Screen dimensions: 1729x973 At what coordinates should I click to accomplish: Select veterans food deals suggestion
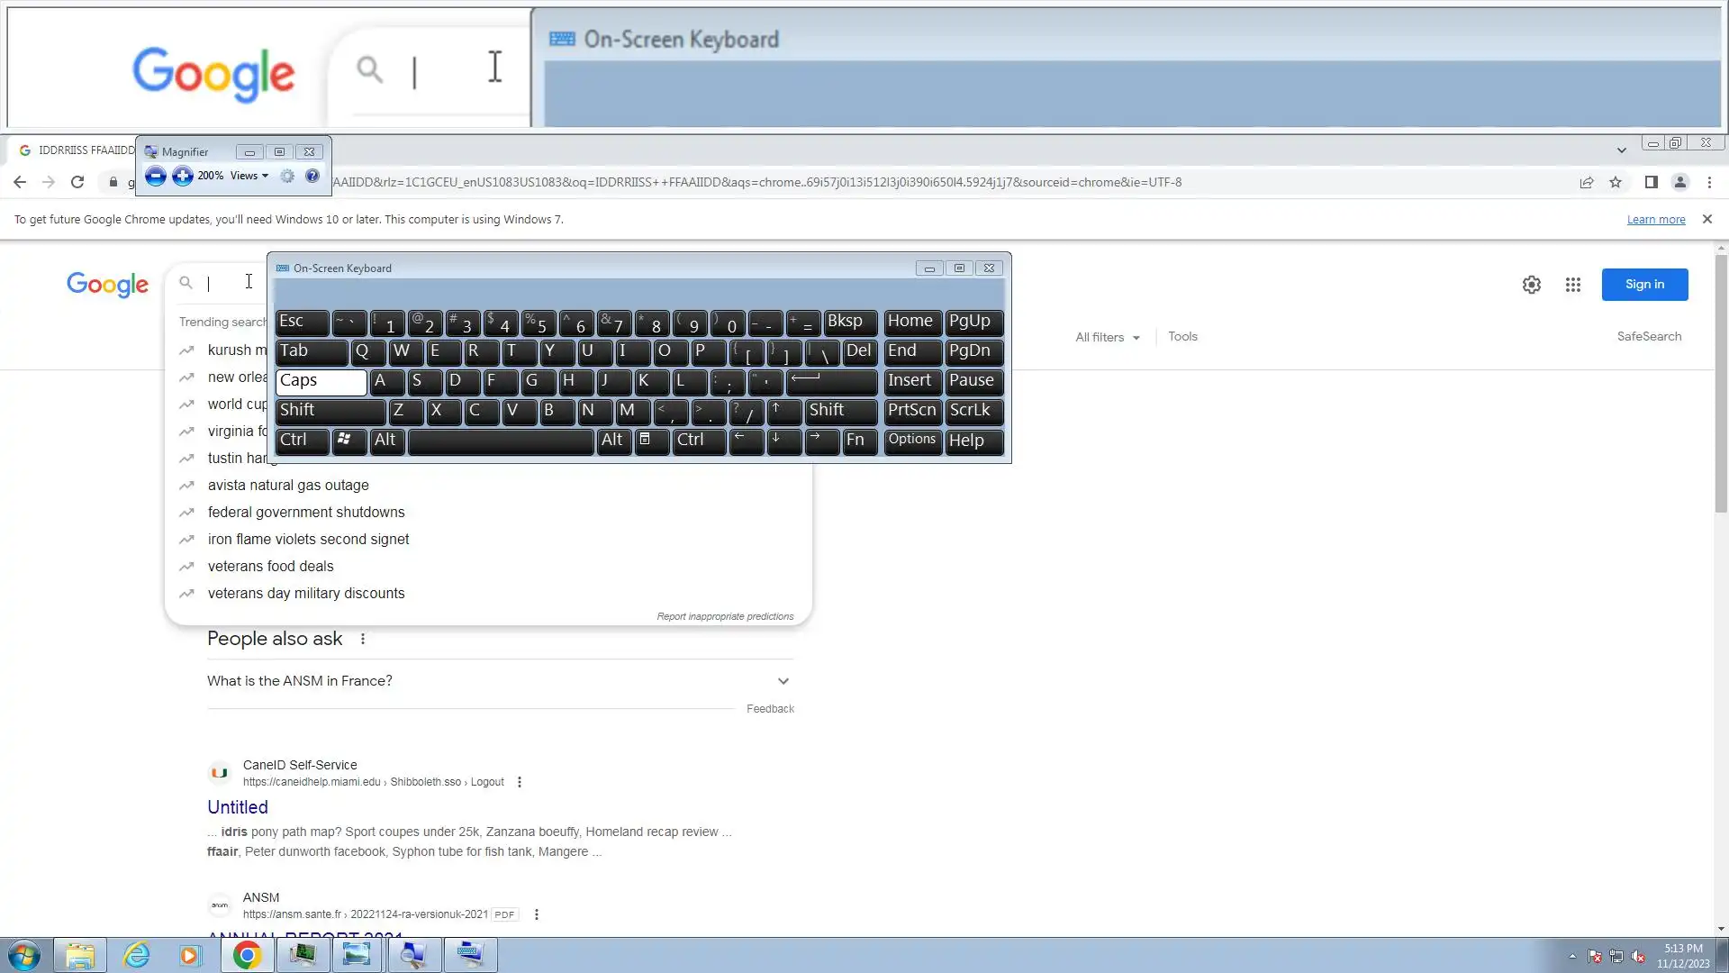click(x=270, y=566)
